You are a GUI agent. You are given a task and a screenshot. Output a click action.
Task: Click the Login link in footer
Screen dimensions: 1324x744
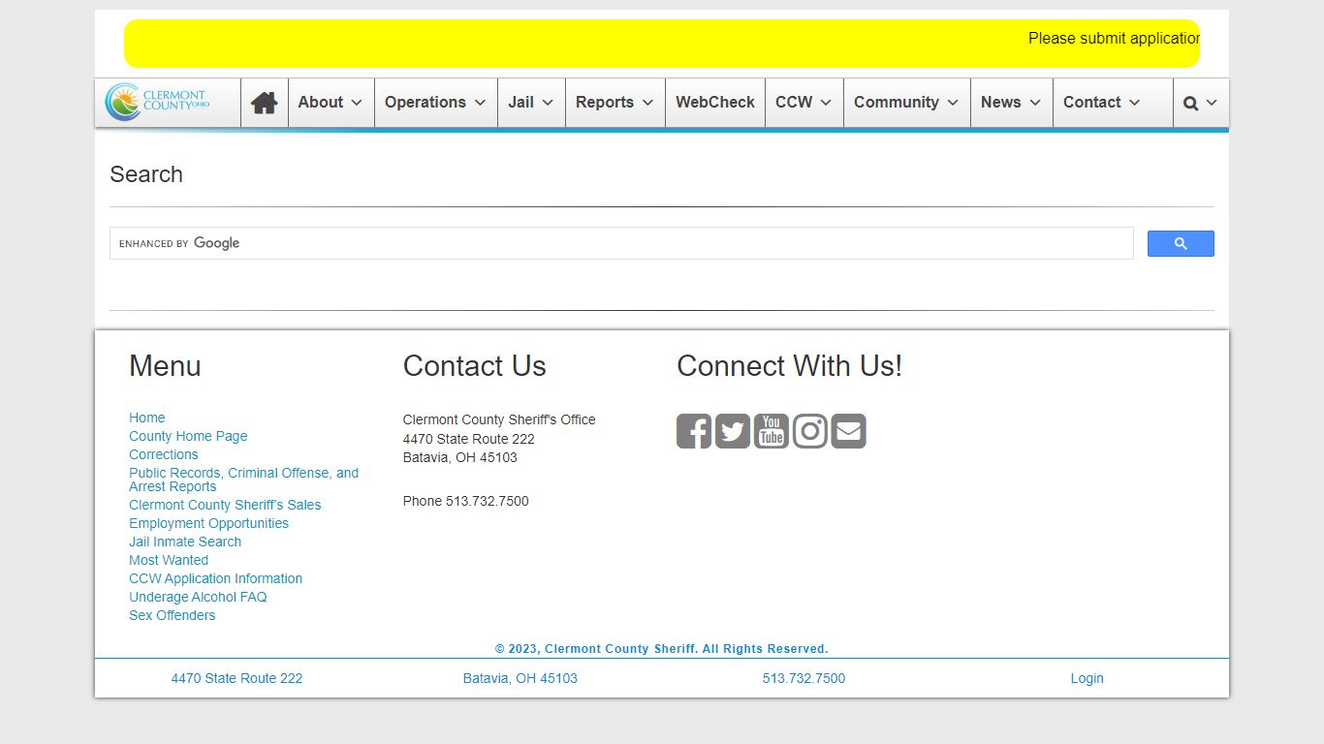(x=1087, y=678)
